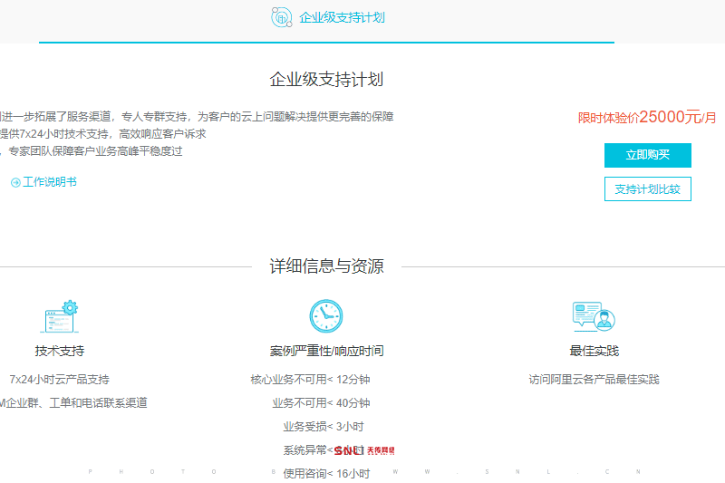Image resolution: width=725 pixels, height=483 pixels.
Task: Click the 技术支持 gear window icon
Action: point(60,316)
